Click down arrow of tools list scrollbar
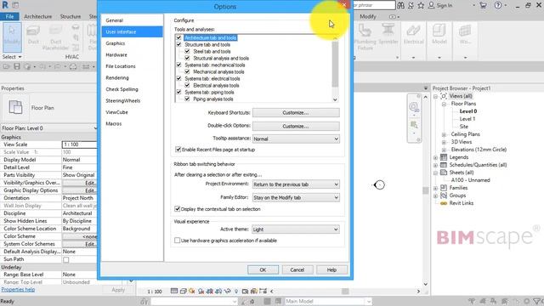The height and width of the screenshot is (306, 544). click(335, 99)
